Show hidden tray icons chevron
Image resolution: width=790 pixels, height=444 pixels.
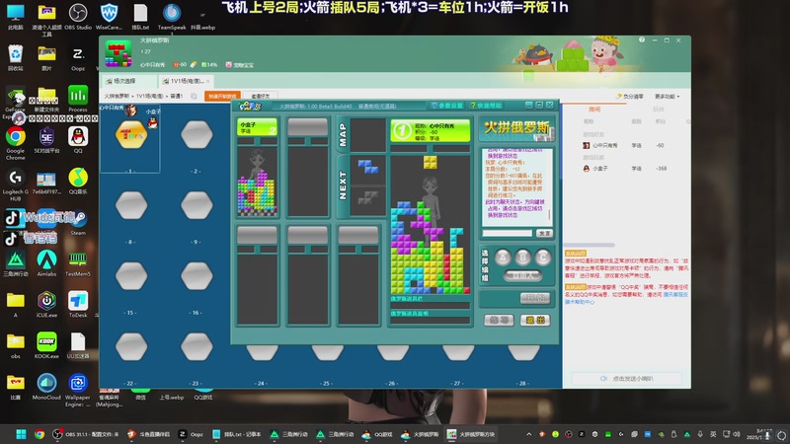528,434
